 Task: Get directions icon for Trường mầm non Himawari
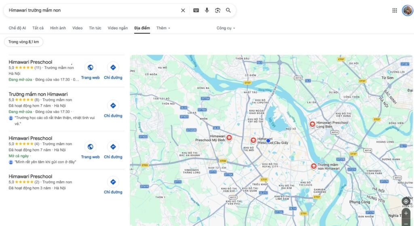113,106
